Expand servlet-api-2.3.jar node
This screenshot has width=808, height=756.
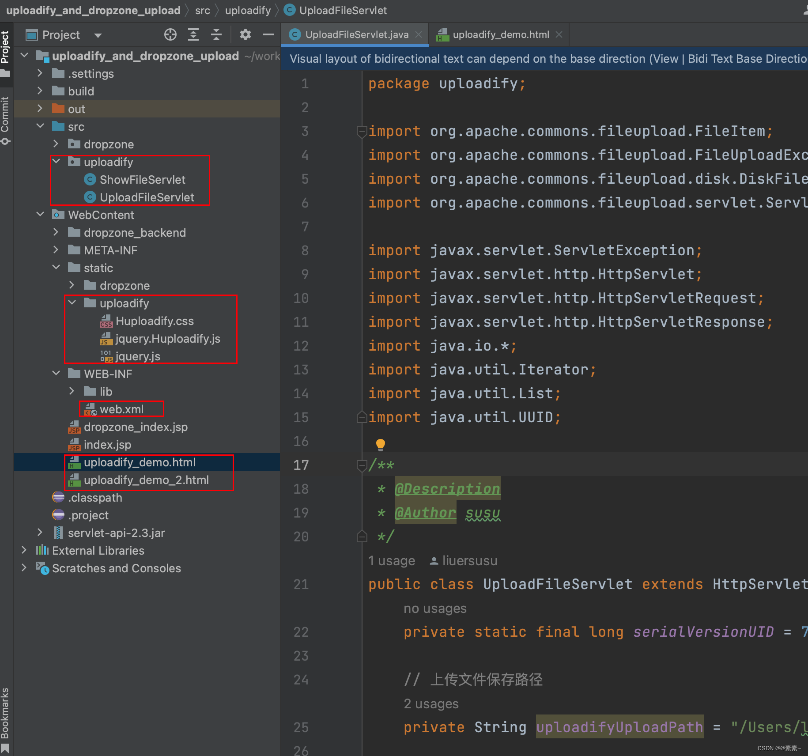[x=40, y=533]
